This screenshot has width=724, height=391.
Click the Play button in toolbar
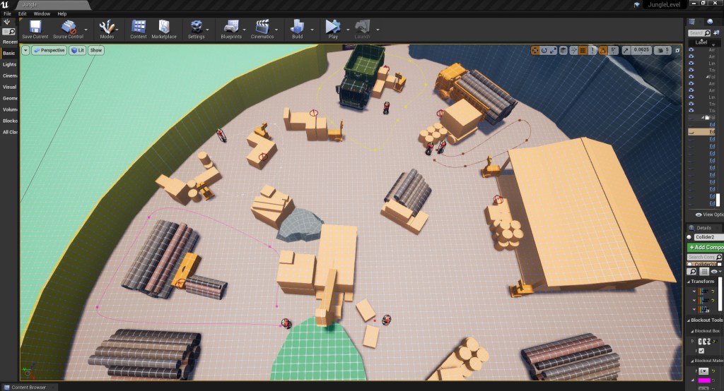332,28
